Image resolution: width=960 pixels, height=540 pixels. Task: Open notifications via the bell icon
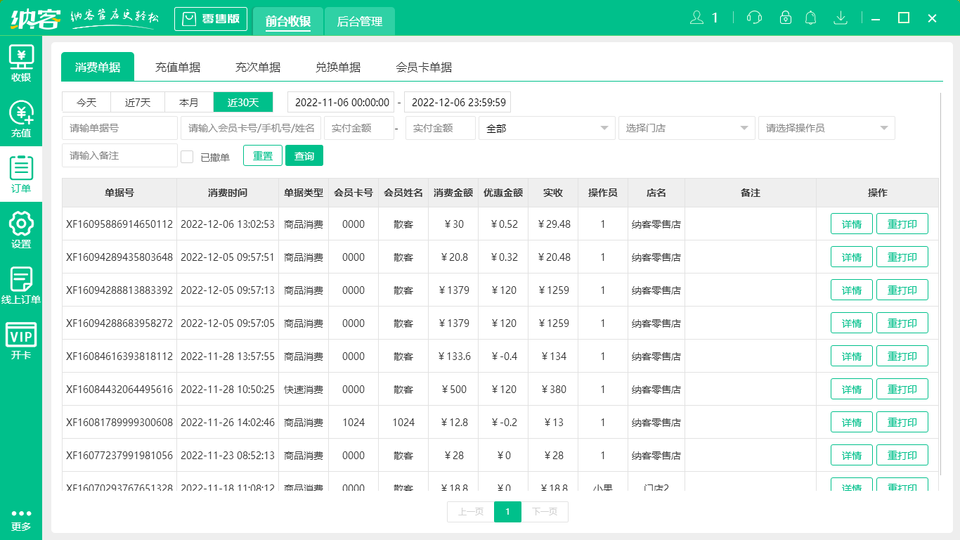[811, 18]
